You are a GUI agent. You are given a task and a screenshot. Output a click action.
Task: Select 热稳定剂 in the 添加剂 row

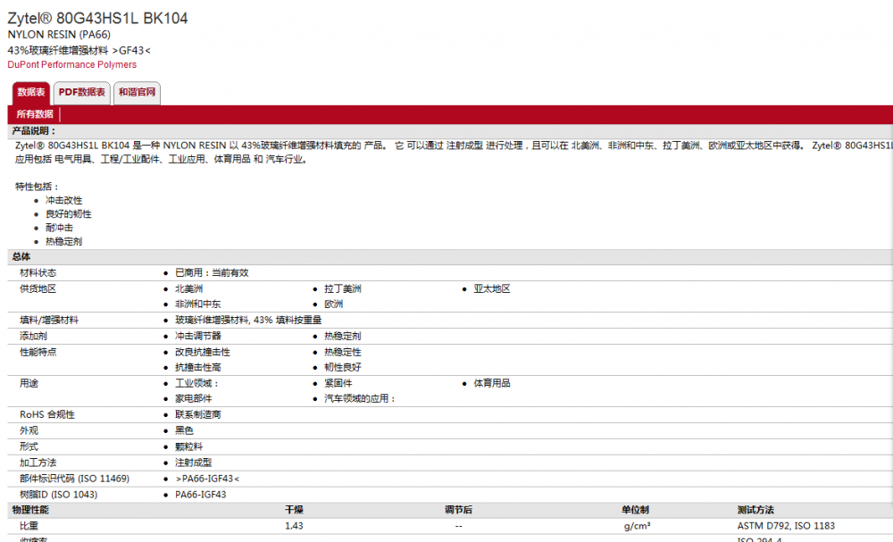pos(343,336)
